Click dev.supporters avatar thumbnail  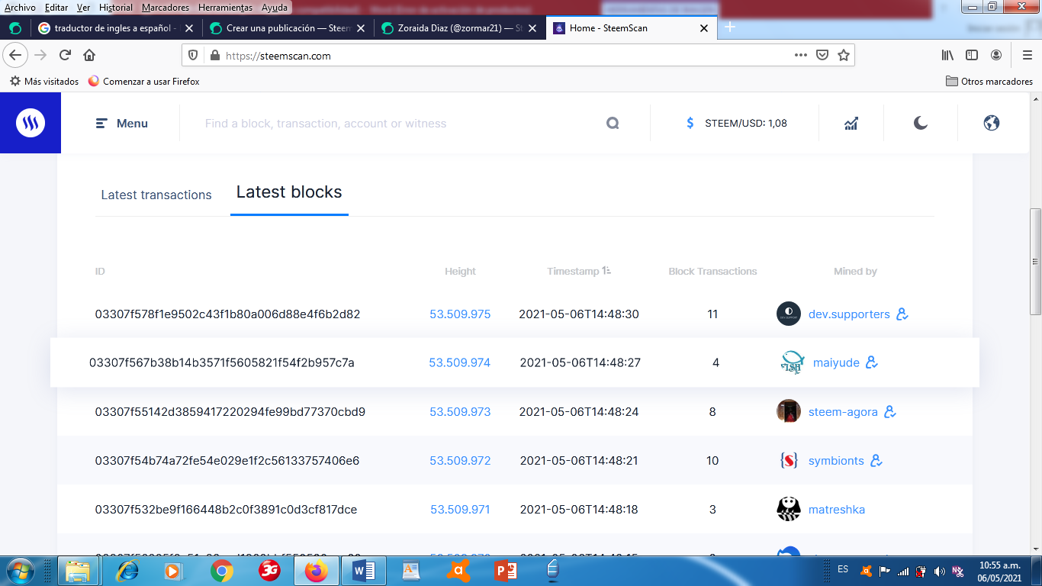789,314
